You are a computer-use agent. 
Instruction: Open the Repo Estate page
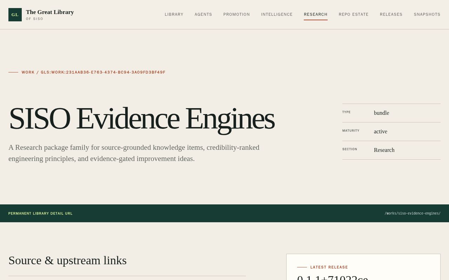354,14
